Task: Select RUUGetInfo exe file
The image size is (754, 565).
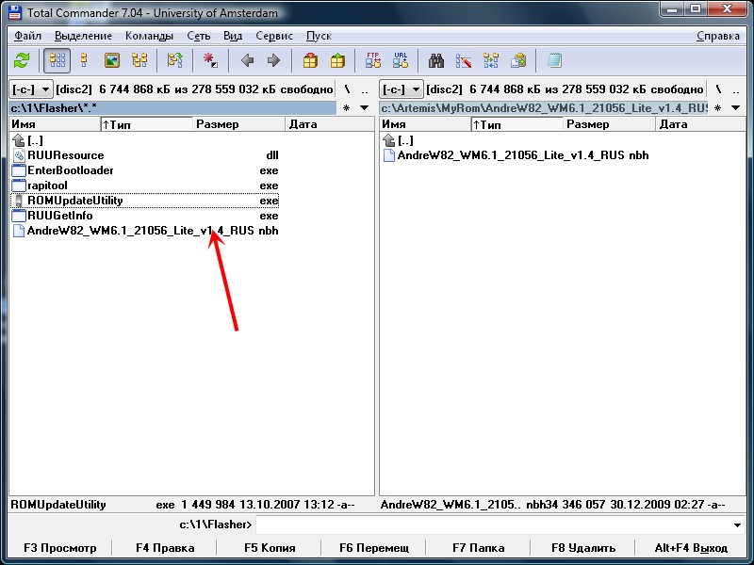Action: click(x=145, y=216)
